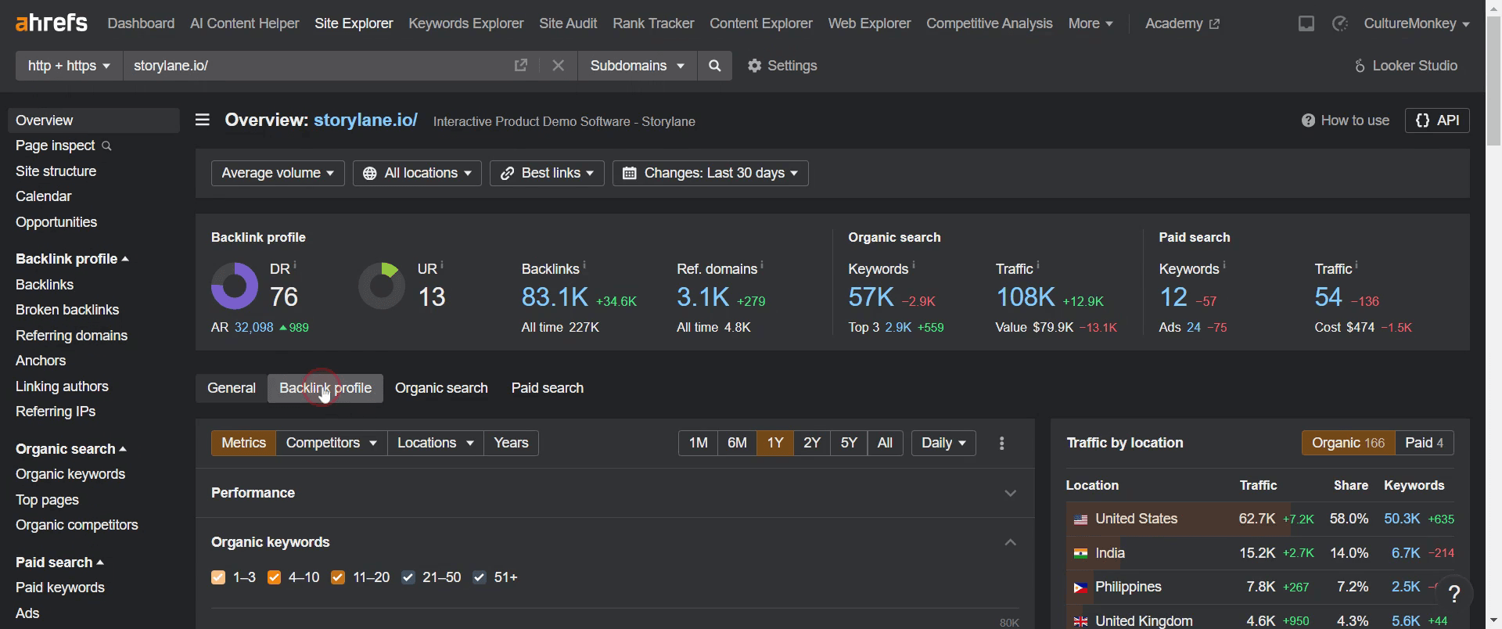The height and width of the screenshot is (629, 1502).
Task: Toggle the 21–50 positions checkbox
Action: (408, 577)
